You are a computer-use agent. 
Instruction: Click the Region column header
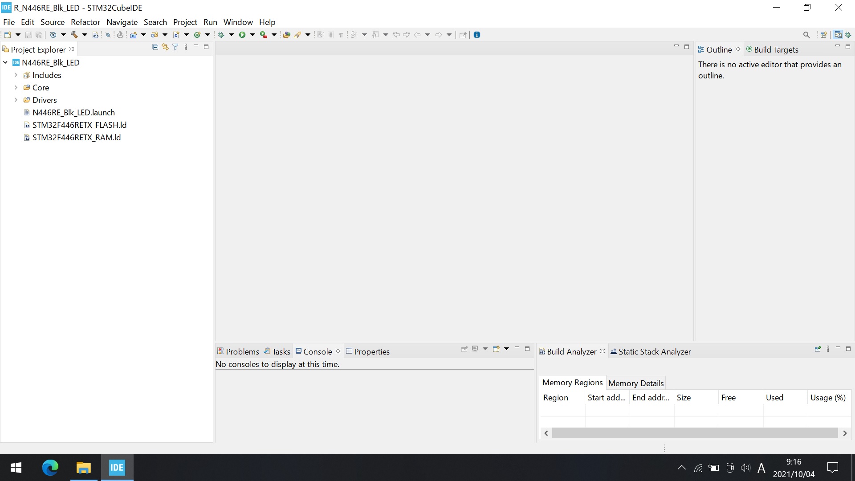(562, 398)
